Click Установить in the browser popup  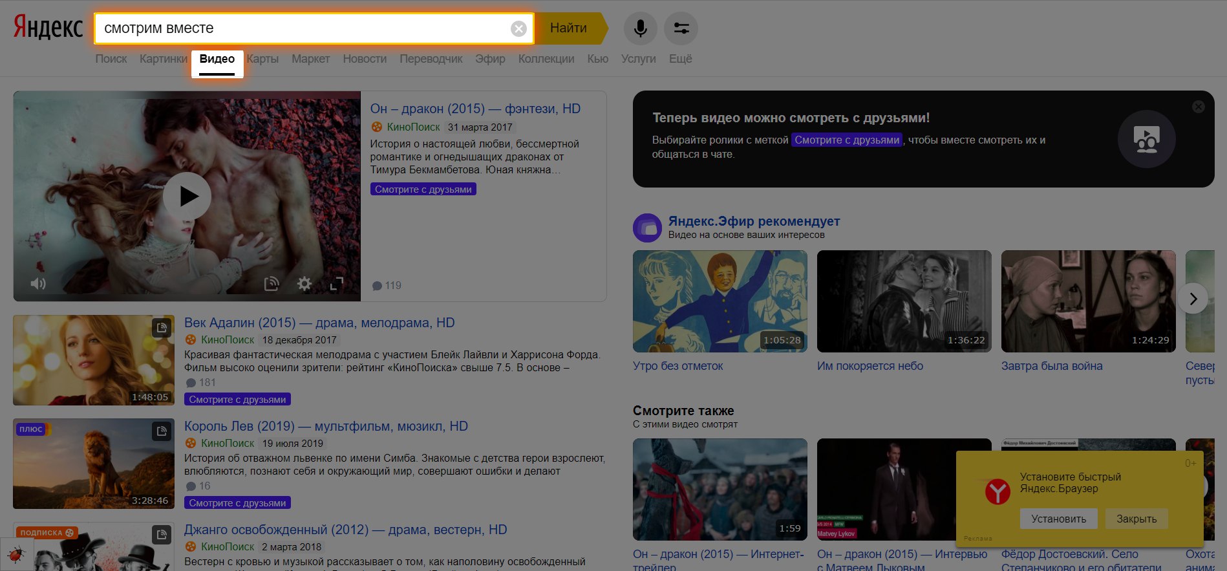pyautogui.click(x=1059, y=519)
